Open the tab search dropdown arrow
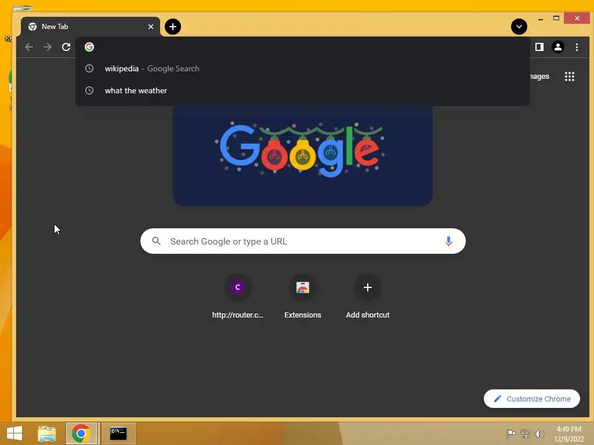 coord(519,27)
